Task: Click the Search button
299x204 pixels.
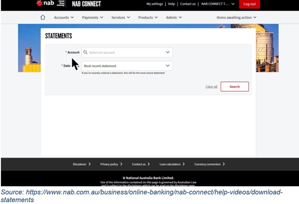Action: [x=234, y=86]
